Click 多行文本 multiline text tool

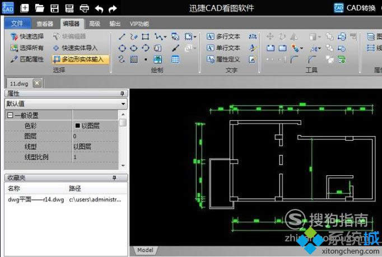[x=223, y=36]
